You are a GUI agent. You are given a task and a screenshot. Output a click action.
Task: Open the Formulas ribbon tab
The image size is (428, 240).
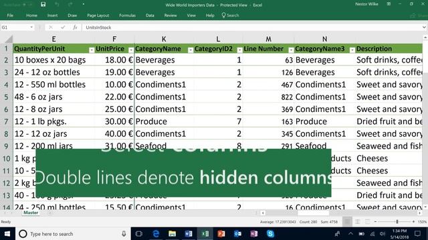pos(127,15)
